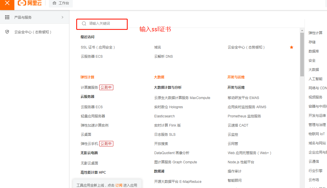Jump to 网络与 CDN category
The image size is (327, 188).
[x=318, y=88]
